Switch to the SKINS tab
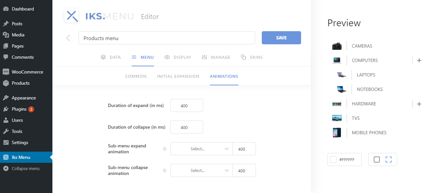This screenshot has height=193, width=441. coord(256,57)
